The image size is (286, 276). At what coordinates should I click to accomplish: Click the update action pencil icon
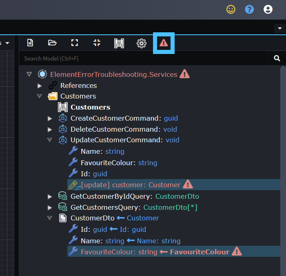(73, 185)
